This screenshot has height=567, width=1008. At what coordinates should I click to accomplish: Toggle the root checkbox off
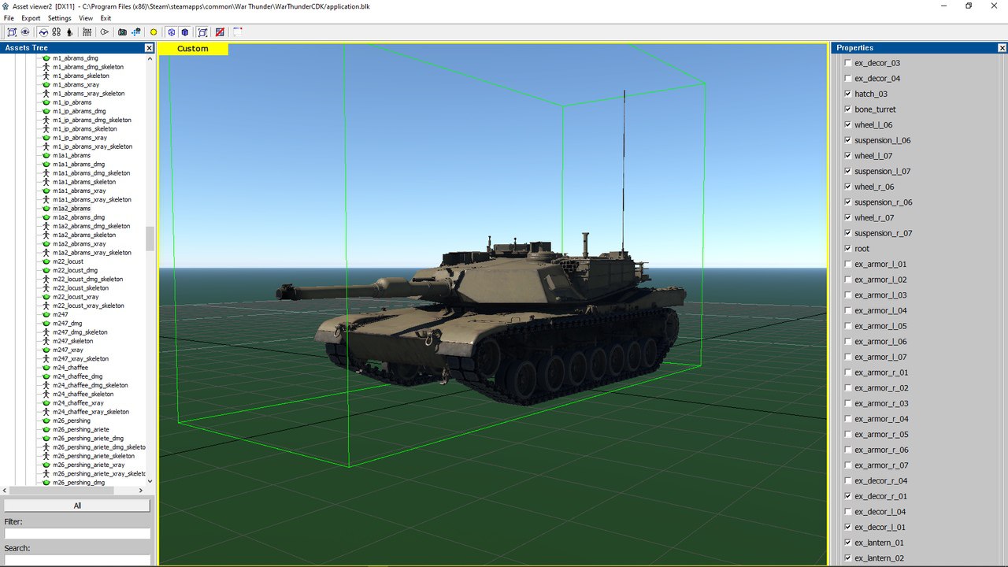848,249
